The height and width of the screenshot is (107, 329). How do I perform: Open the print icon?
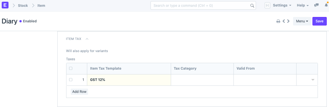tap(278, 21)
